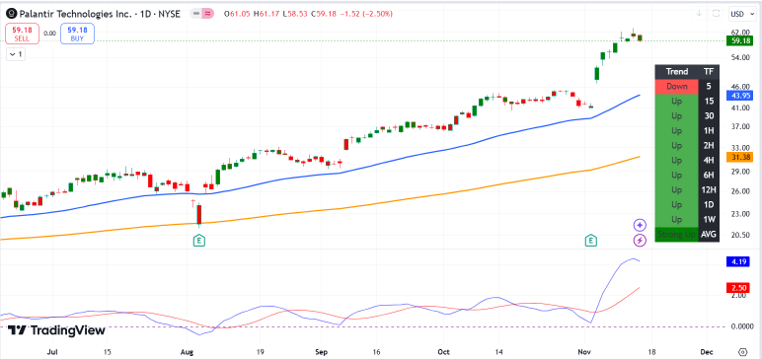The image size is (762, 359).
Task: Click the blue 59.18 BUY button
Action: pyautogui.click(x=77, y=34)
